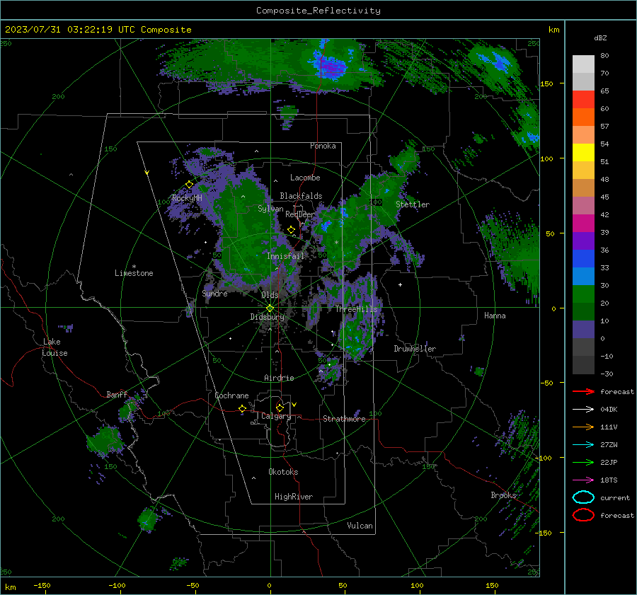Image resolution: width=637 pixels, height=595 pixels.
Task: Click the Sundre town label
Action: click(x=214, y=293)
